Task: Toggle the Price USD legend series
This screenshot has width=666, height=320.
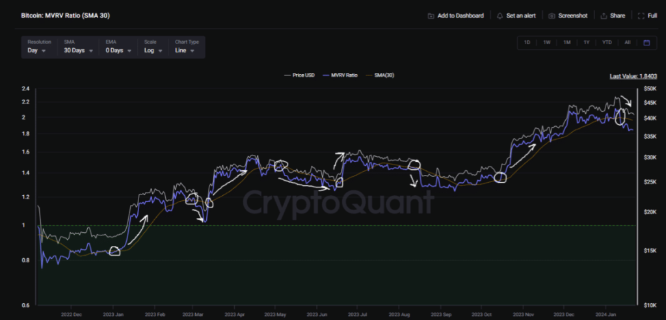Action: click(x=299, y=75)
